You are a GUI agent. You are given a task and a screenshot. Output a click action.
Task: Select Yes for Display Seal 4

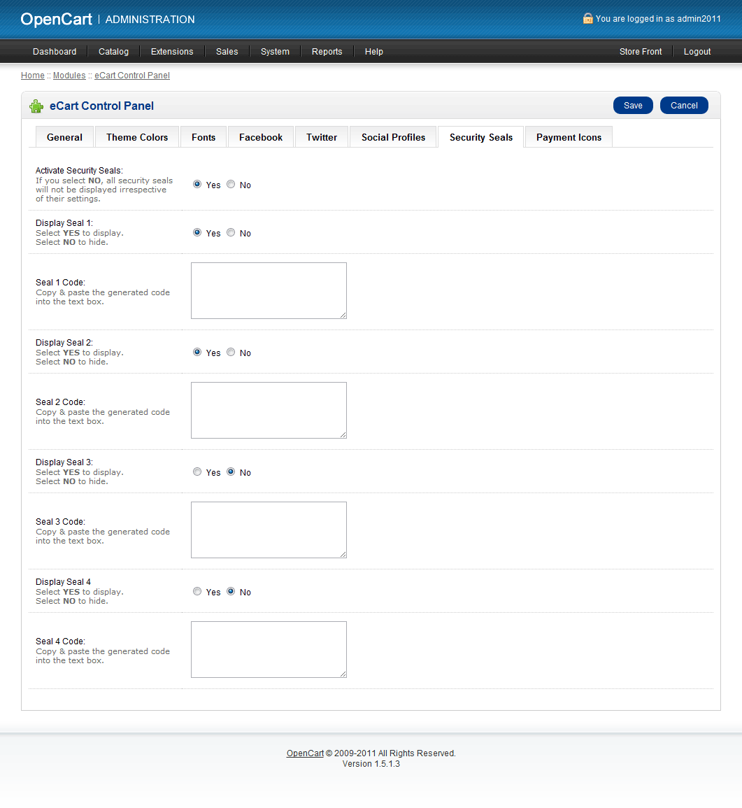[x=197, y=592]
